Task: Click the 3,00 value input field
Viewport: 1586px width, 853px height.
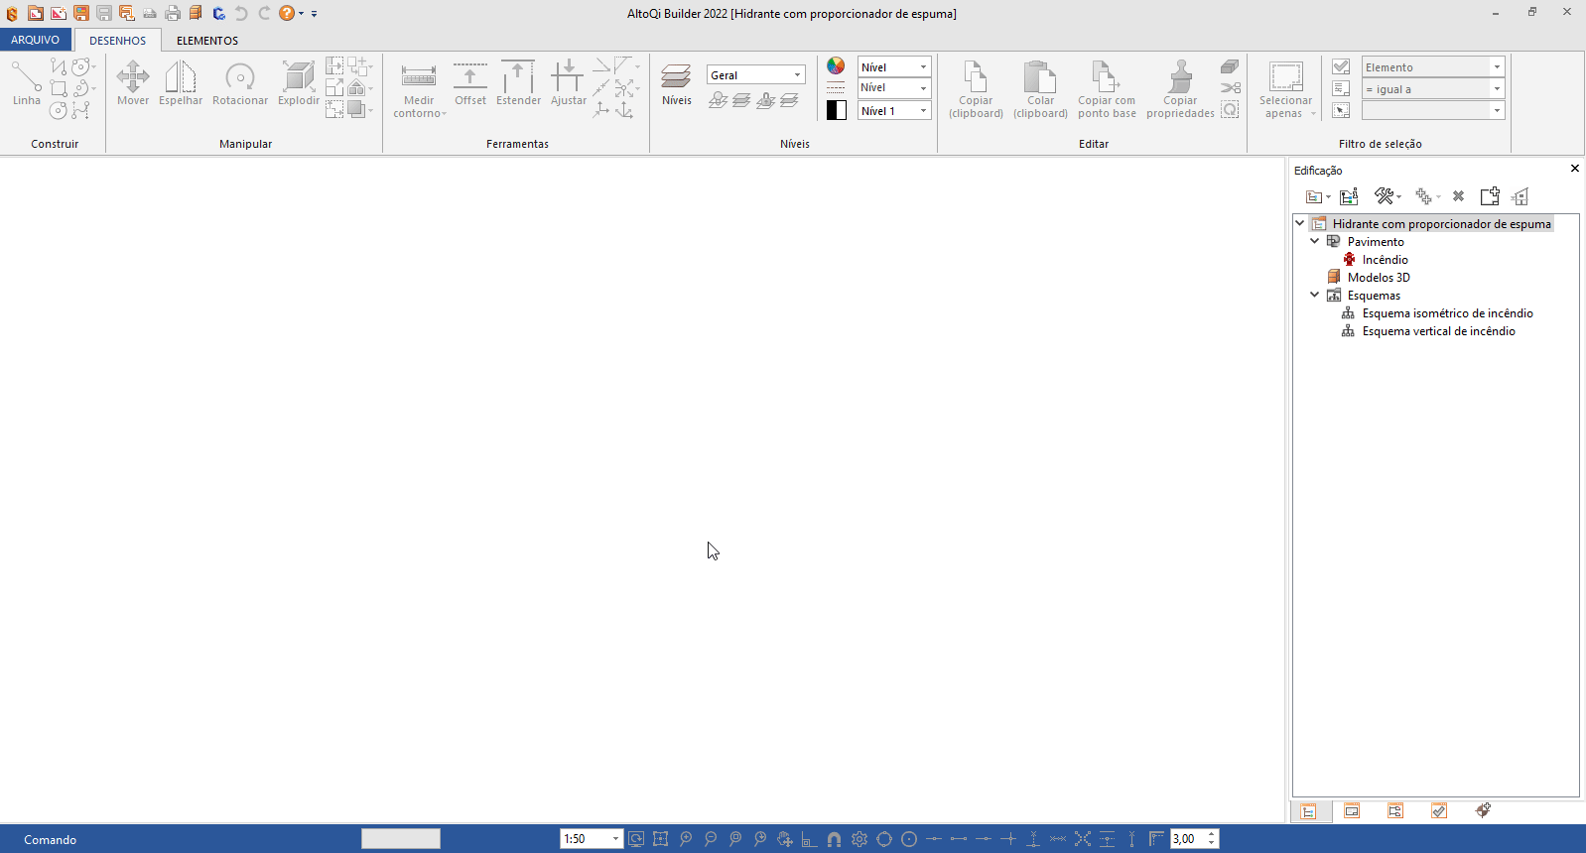Action: (1187, 839)
